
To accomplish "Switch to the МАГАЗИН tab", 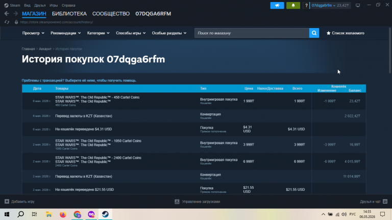I will 34,14.
